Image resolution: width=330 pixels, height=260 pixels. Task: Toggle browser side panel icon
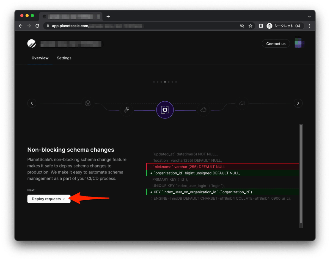click(261, 26)
